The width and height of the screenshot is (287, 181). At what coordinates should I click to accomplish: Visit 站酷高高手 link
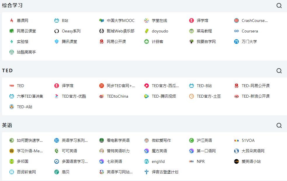26,52
